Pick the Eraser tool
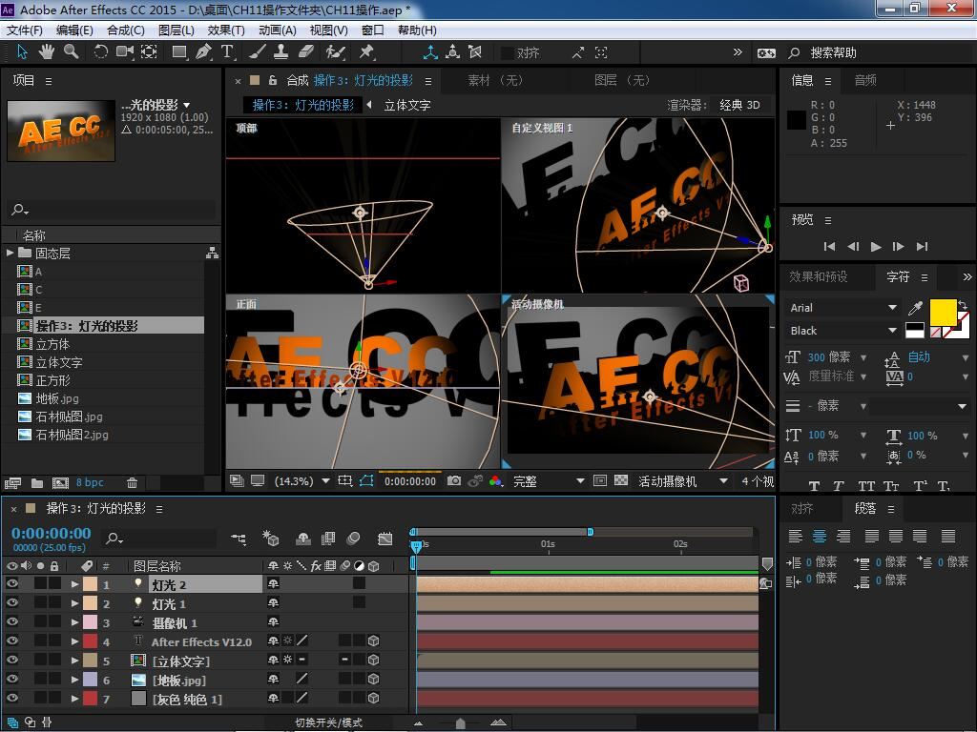977x732 pixels. pos(306,52)
